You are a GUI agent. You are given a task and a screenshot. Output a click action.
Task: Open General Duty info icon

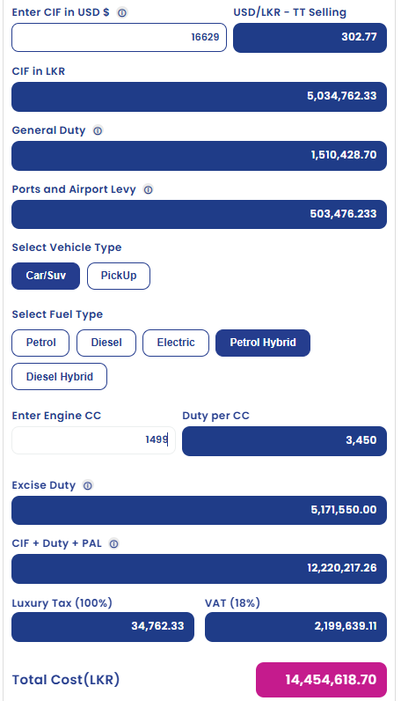(98, 130)
